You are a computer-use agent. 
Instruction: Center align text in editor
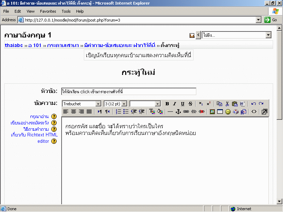tap(74, 112)
